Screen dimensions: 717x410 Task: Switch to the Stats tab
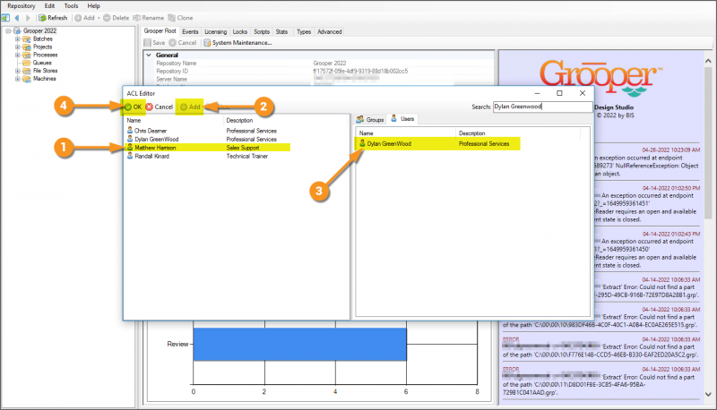tap(281, 31)
